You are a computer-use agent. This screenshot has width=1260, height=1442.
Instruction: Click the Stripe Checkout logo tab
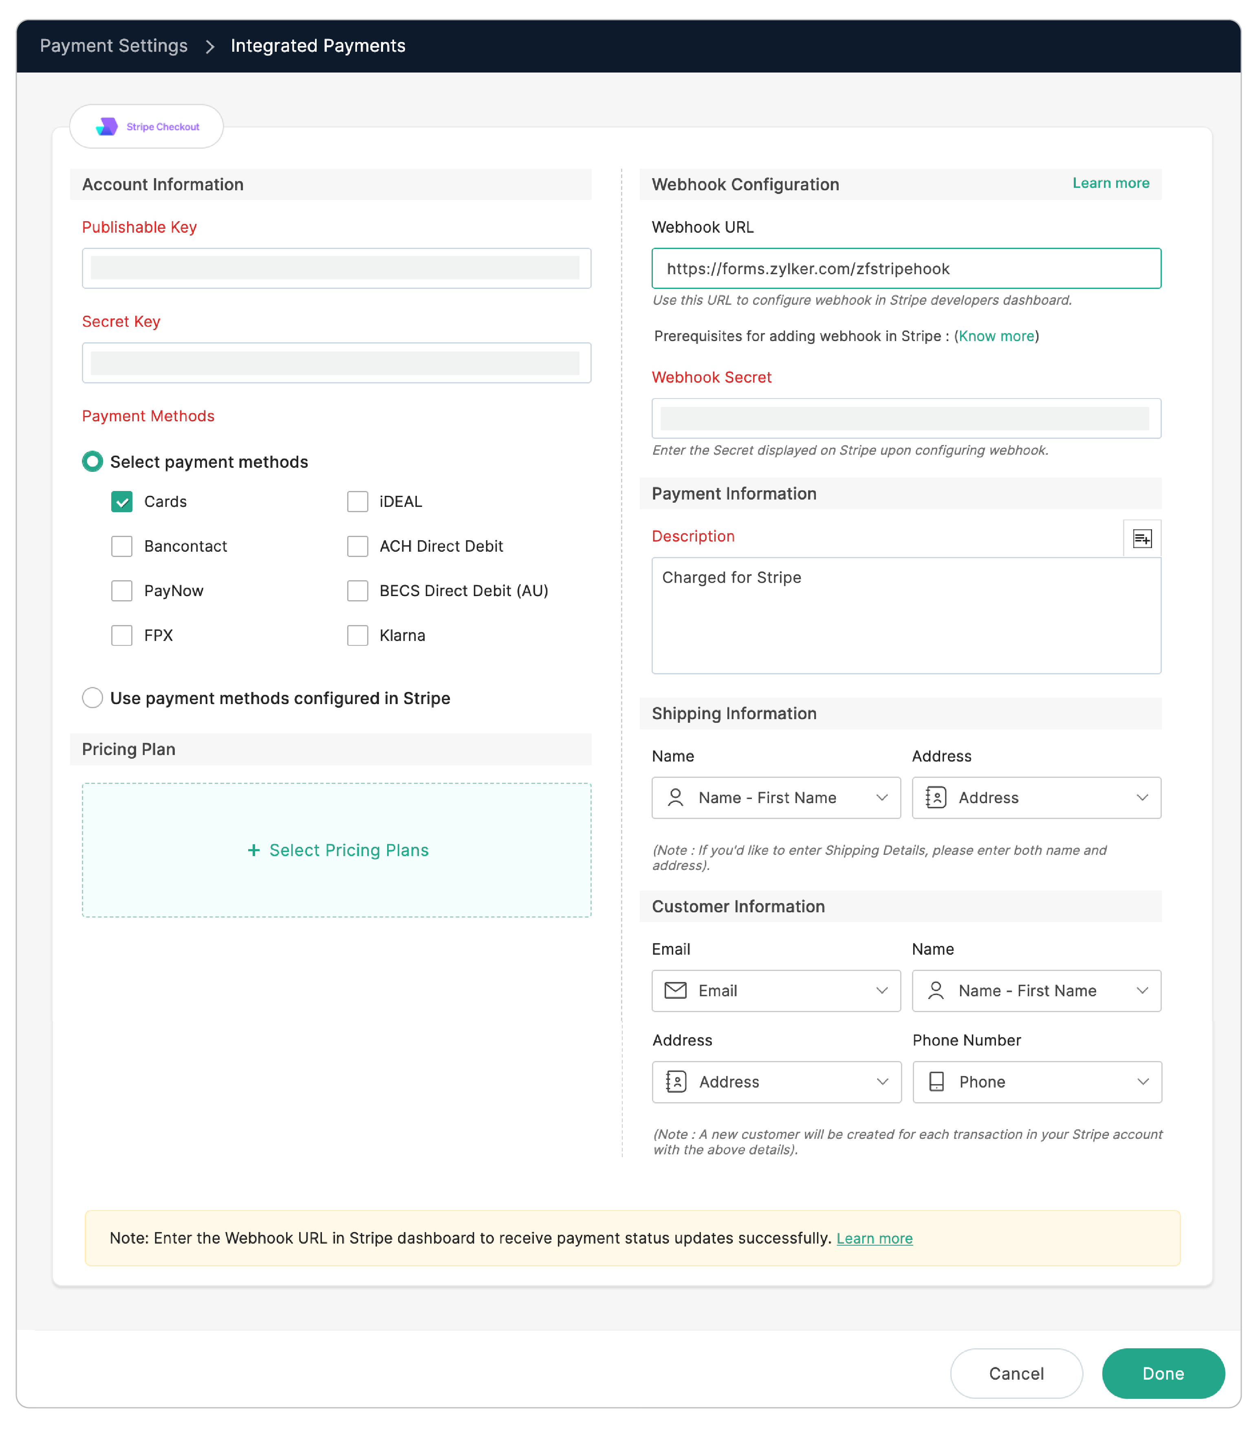147,127
